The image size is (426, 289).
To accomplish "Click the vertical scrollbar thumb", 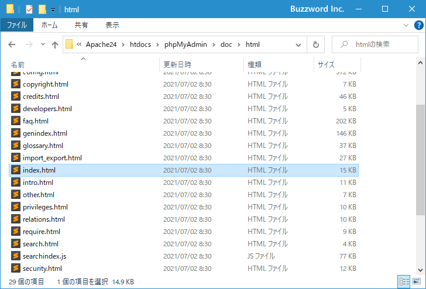I will [x=420, y=160].
